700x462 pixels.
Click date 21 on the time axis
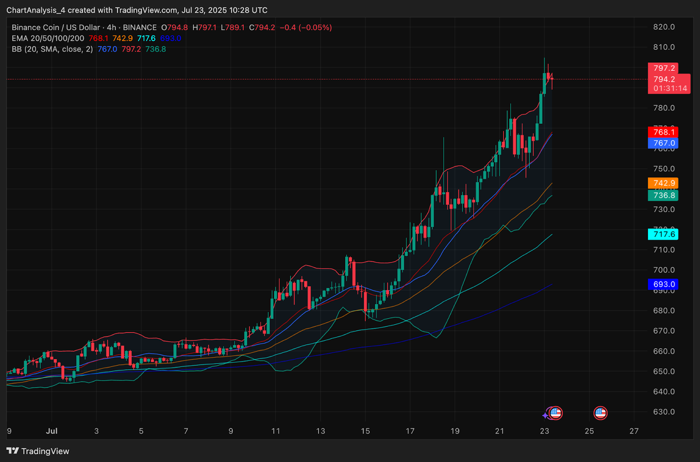coord(500,431)
